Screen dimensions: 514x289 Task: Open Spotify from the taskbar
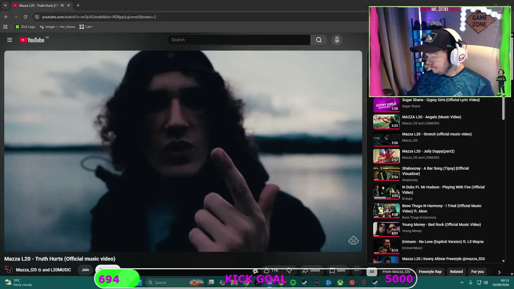click(x=293, y=283)
